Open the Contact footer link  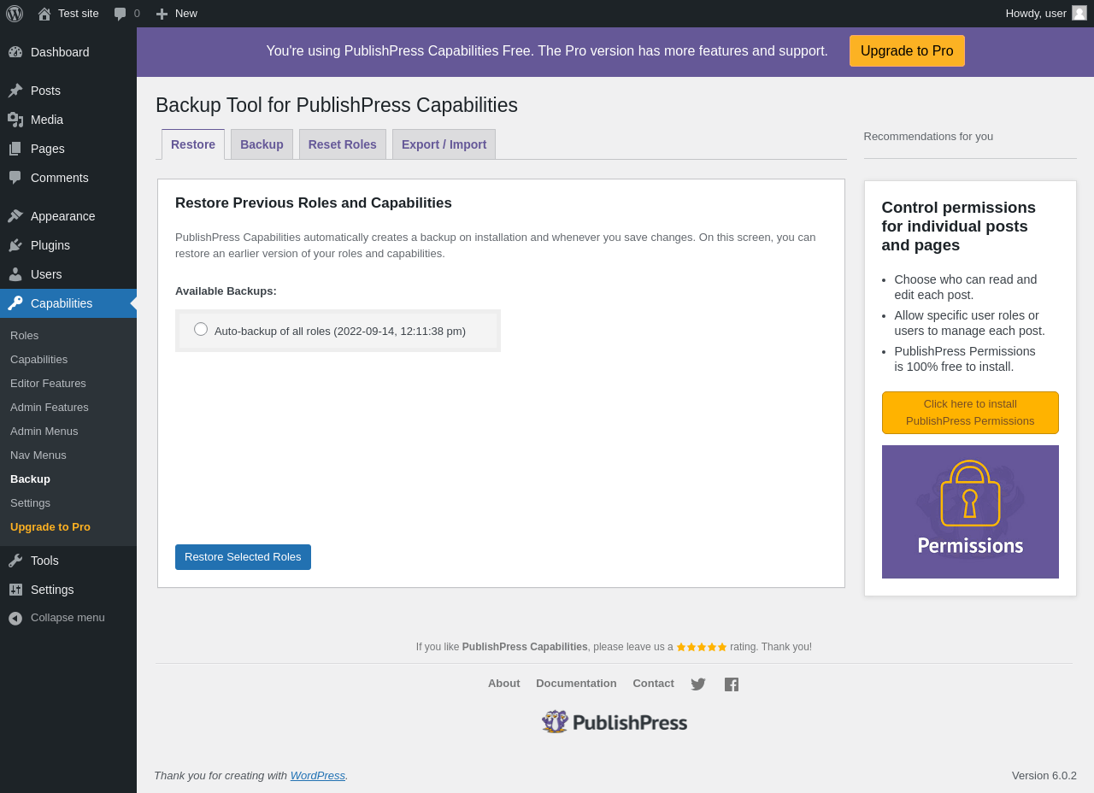click(x=654, y=684)
